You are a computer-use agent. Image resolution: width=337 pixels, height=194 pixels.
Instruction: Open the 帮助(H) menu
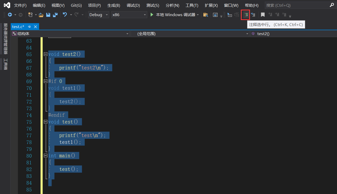[252, 5]
